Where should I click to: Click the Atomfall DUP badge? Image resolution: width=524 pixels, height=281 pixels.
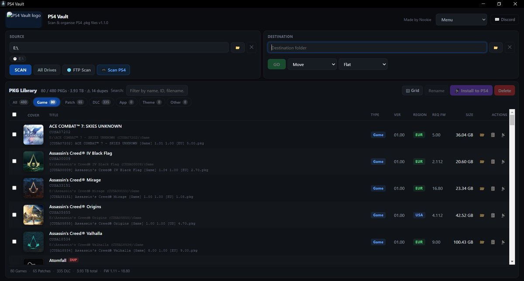(x=73, y=260)
